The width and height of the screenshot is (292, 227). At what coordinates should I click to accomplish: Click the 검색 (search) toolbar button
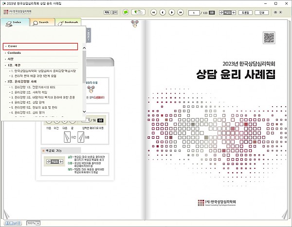(114, 13)
